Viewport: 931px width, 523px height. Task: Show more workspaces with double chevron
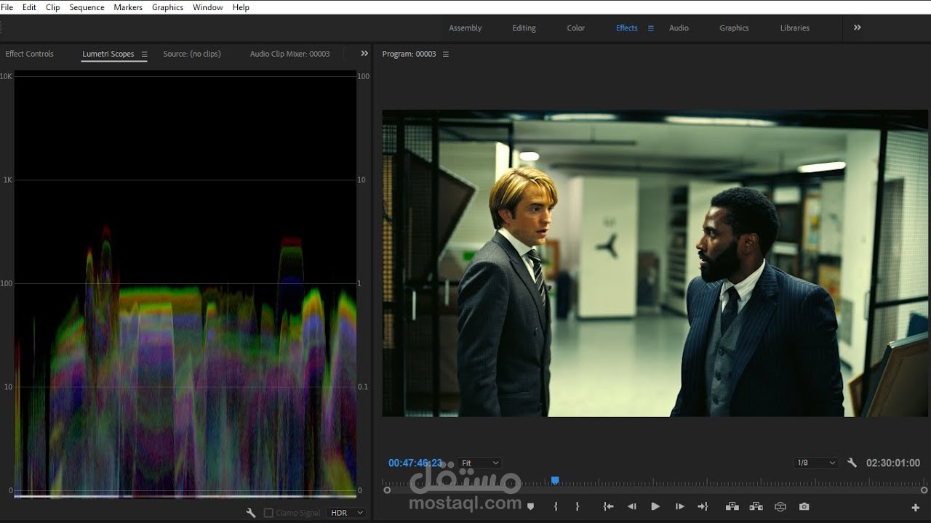click(858, 28)
